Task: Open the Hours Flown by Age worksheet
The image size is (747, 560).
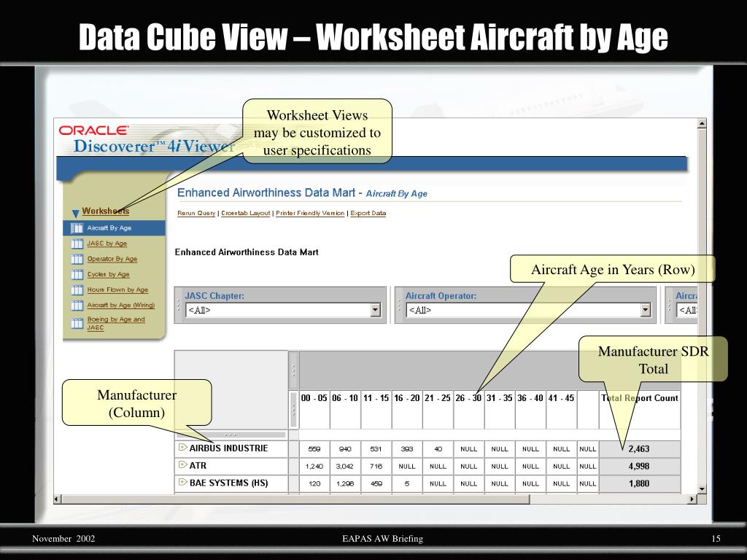Action: (x=117, y=289)
